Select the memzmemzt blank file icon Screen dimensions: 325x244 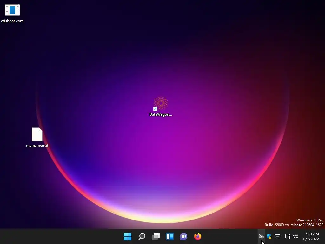(37, 134)
